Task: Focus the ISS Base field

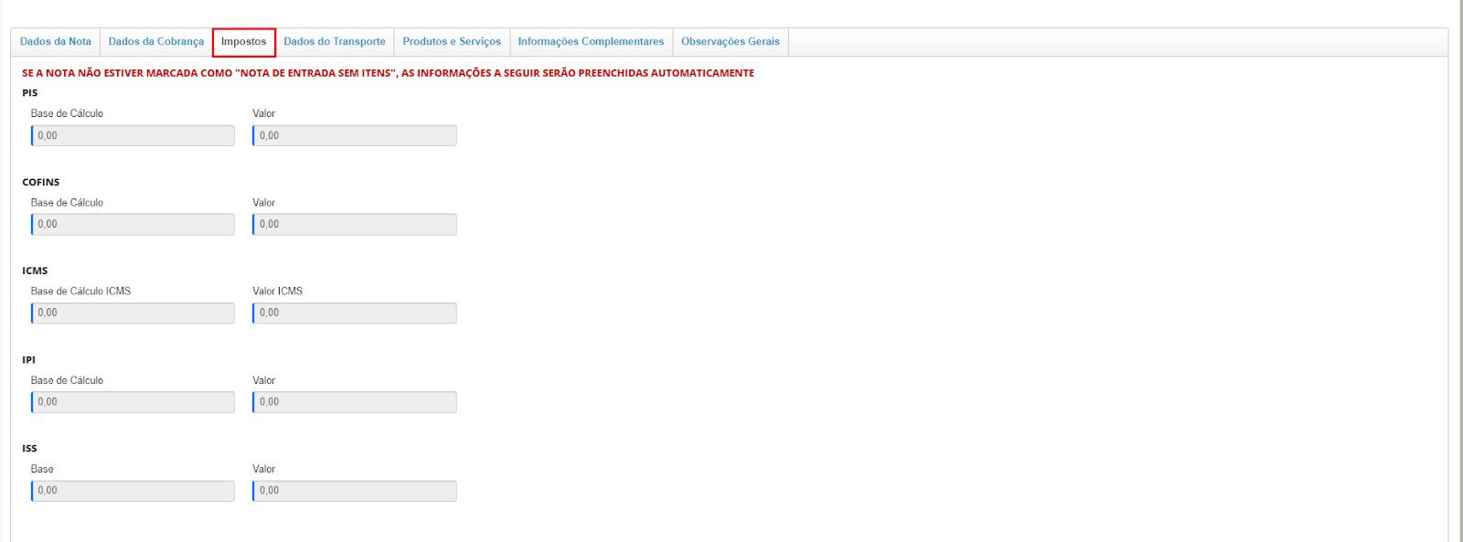Action: pyautogui.click(x=133, y=491)
